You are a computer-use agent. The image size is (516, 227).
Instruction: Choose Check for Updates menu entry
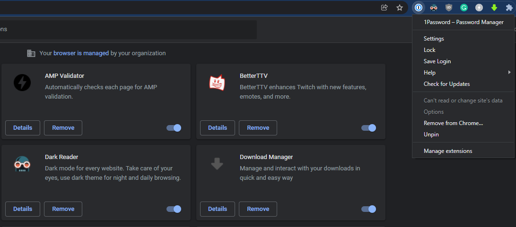463,84
